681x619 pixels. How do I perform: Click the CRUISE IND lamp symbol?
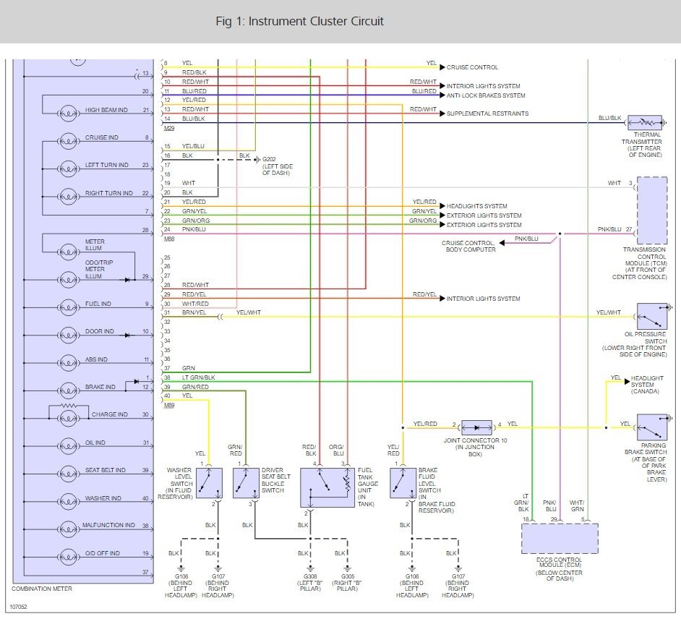[x=68, y=142]
